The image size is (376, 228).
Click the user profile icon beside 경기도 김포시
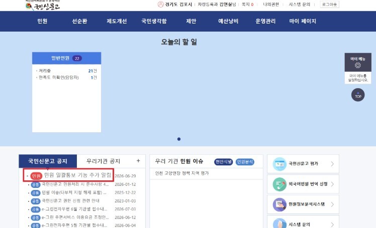coord(160,5)
